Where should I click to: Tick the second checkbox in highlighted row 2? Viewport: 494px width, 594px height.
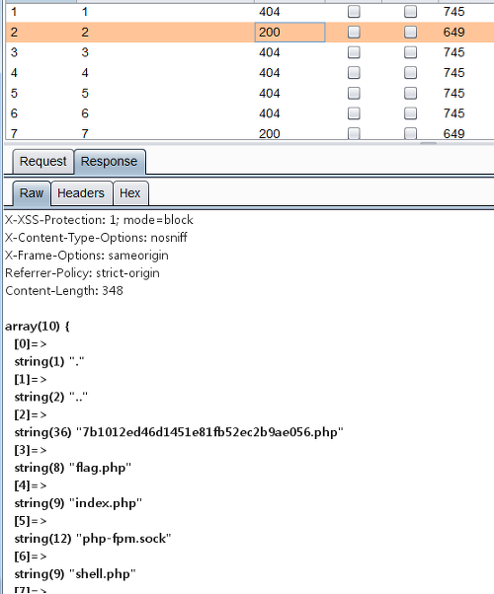point(411,33)
